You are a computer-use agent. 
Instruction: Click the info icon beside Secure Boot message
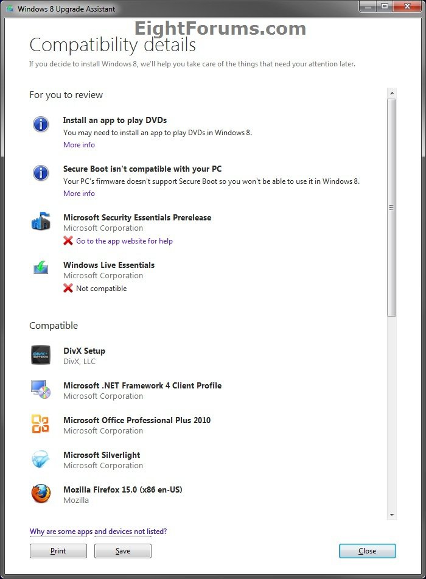pyautogui.click(x=41, y=173)
